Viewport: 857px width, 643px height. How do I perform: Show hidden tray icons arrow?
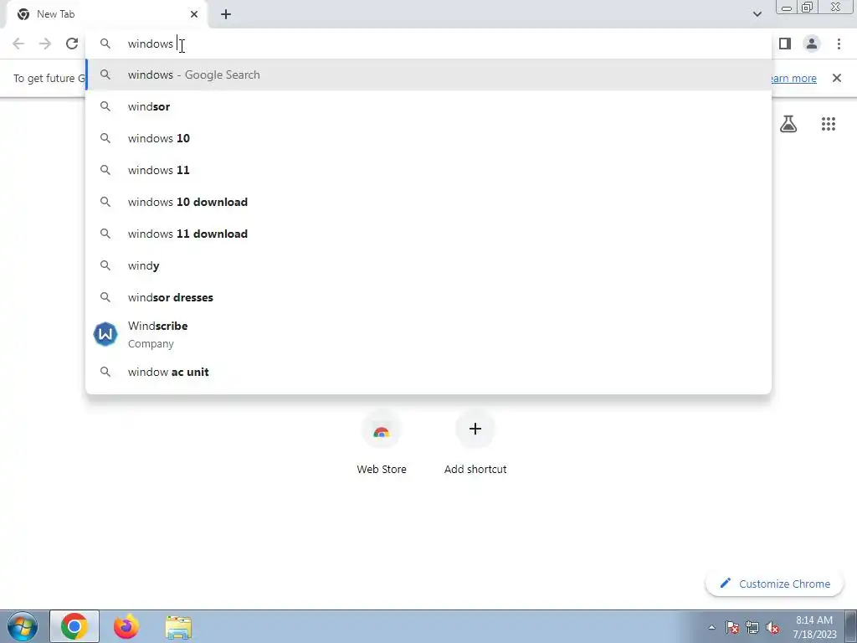[x=711, y=627]
